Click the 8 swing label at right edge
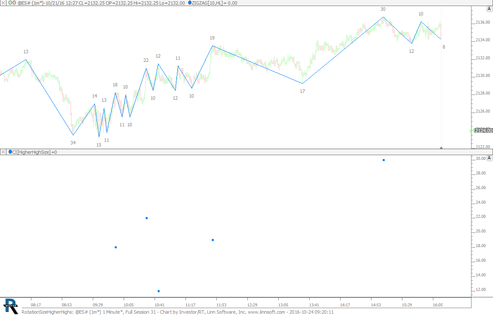493x315 pixels. pos(444,47)
